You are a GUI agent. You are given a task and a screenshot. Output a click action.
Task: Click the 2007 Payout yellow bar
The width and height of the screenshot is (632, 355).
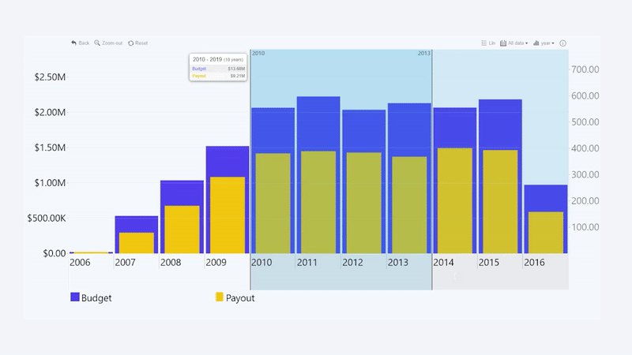[136, 243]
